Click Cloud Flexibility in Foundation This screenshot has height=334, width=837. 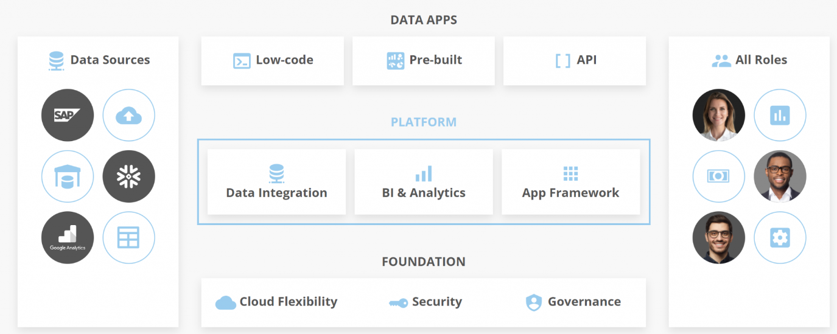click(276, 302)
